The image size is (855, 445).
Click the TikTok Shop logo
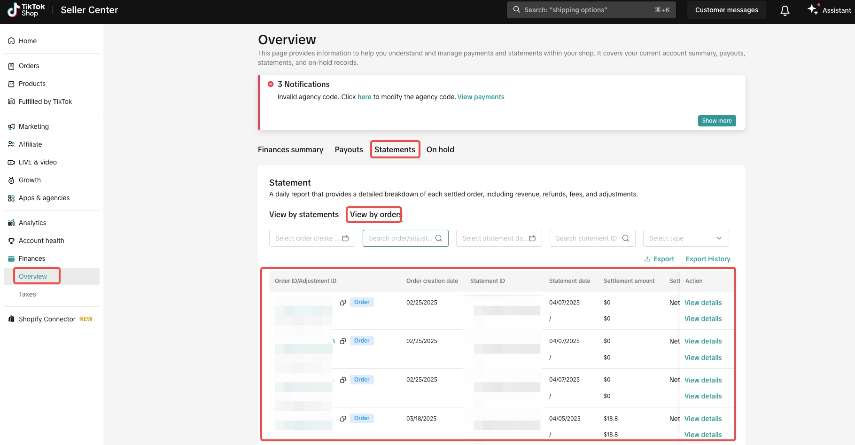[26, 10]
